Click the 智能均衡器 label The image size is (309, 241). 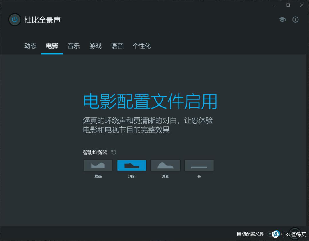tap(95, 152)
